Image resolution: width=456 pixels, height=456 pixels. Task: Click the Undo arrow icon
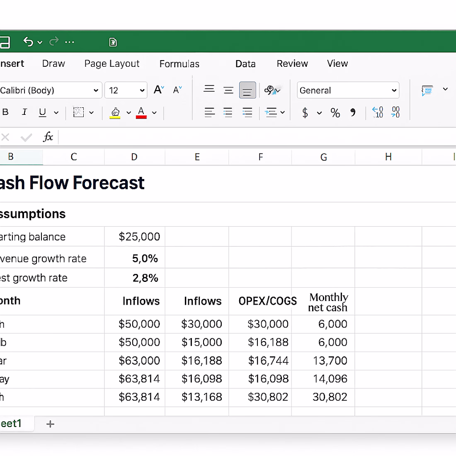click(28, 42)
